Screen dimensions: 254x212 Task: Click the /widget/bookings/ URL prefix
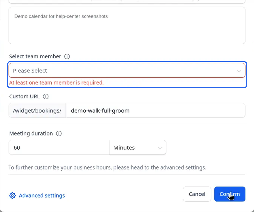tap(37, 111)
